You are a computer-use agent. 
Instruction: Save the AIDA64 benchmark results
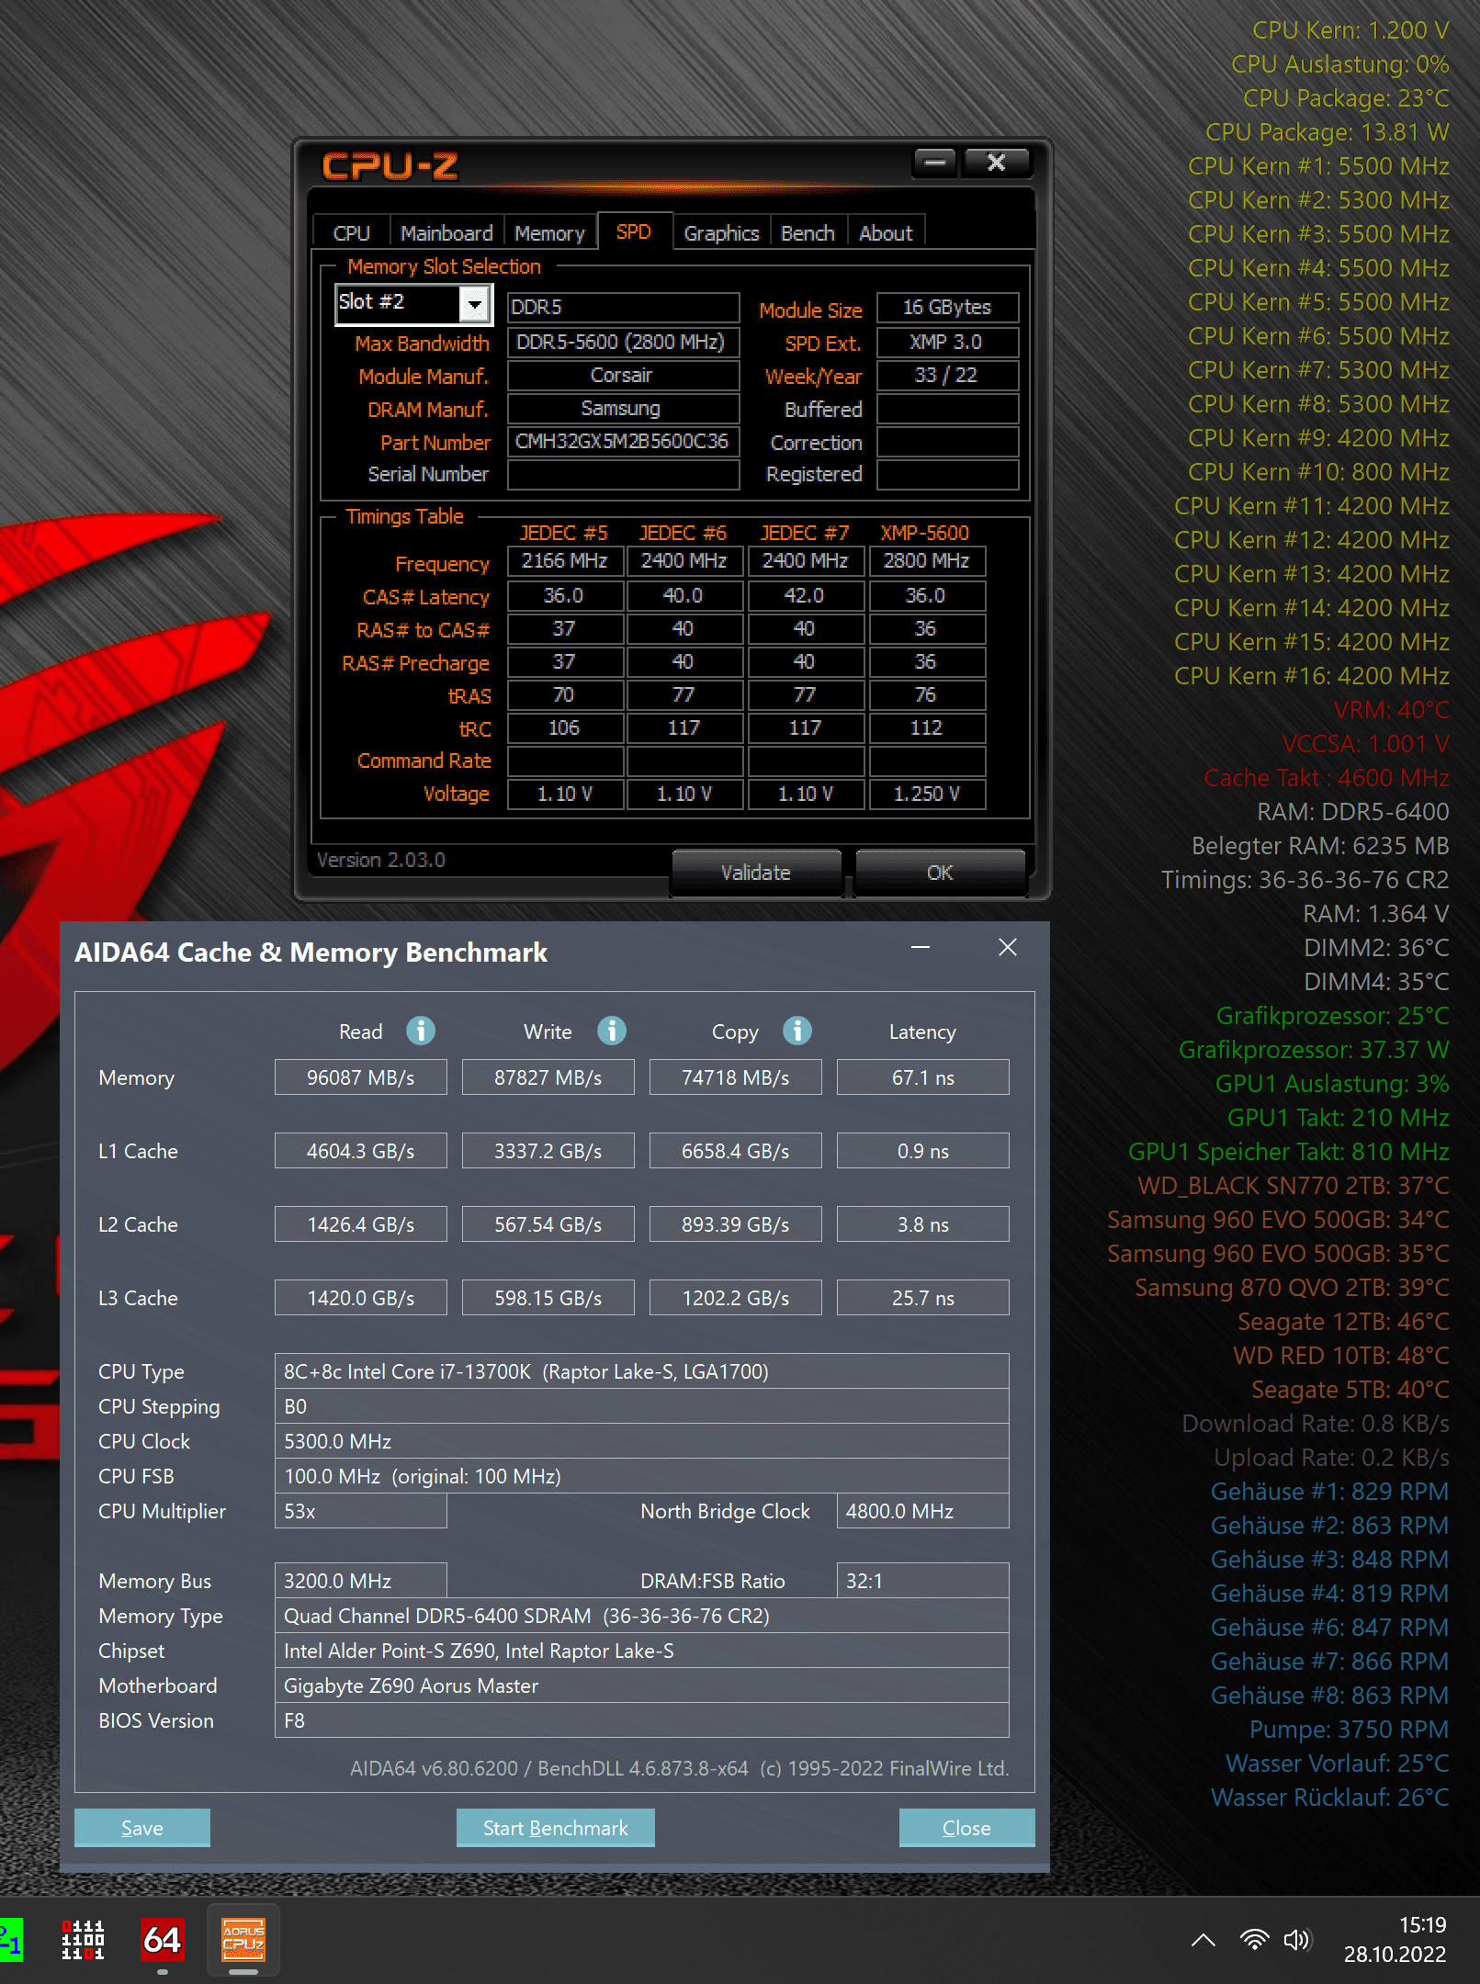tap(142, 1828)
